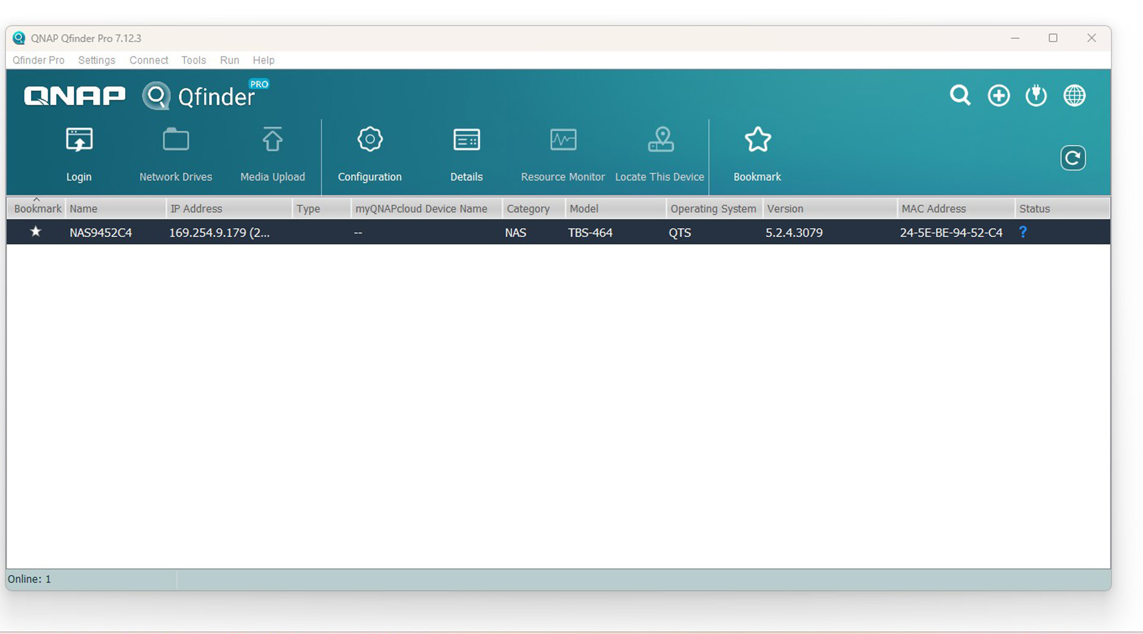This screenshot has width=1143, height=634.
Task: Open the Tools menu
Action: pos(193,60)
